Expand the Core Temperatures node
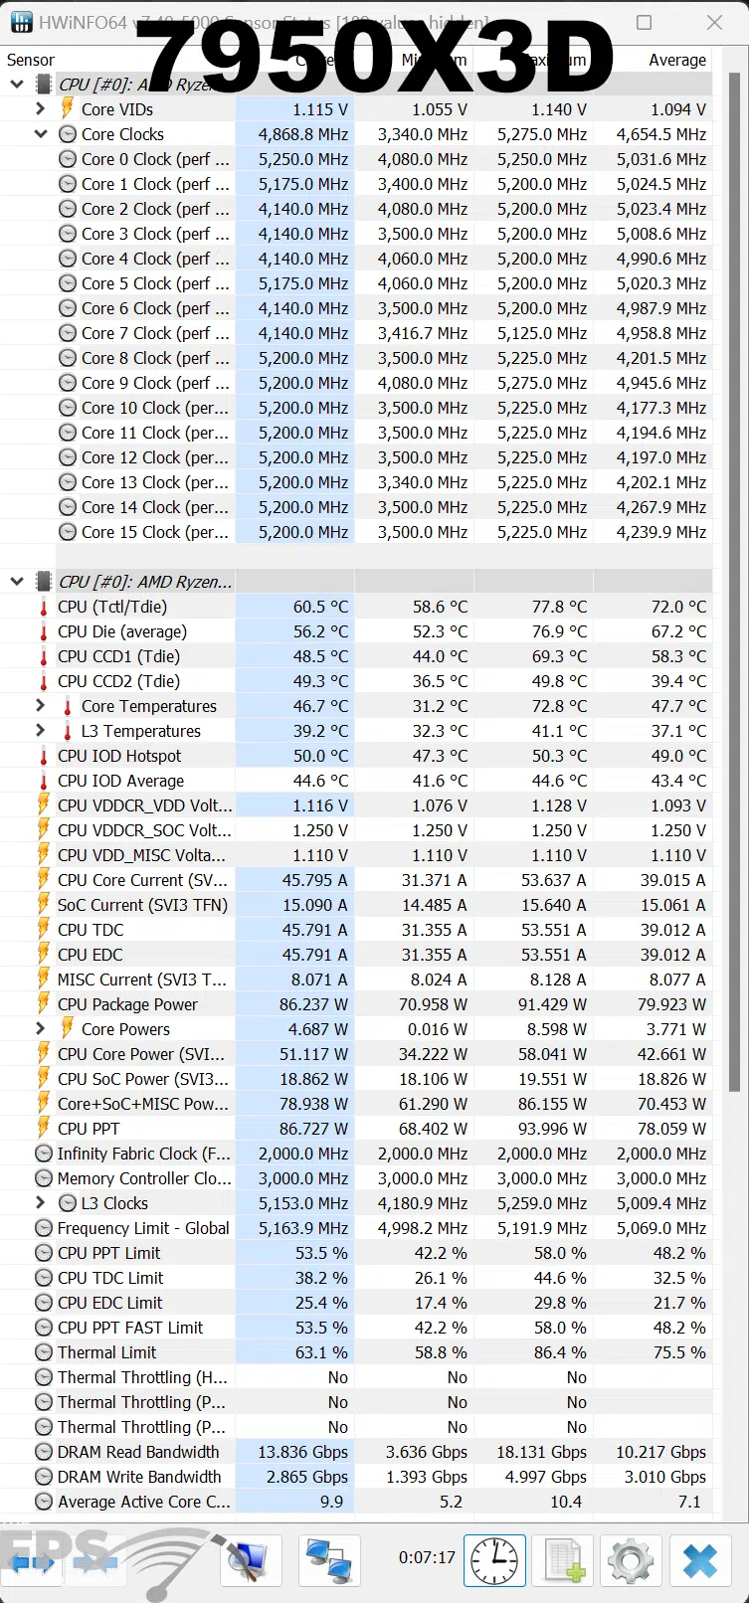 41,706
